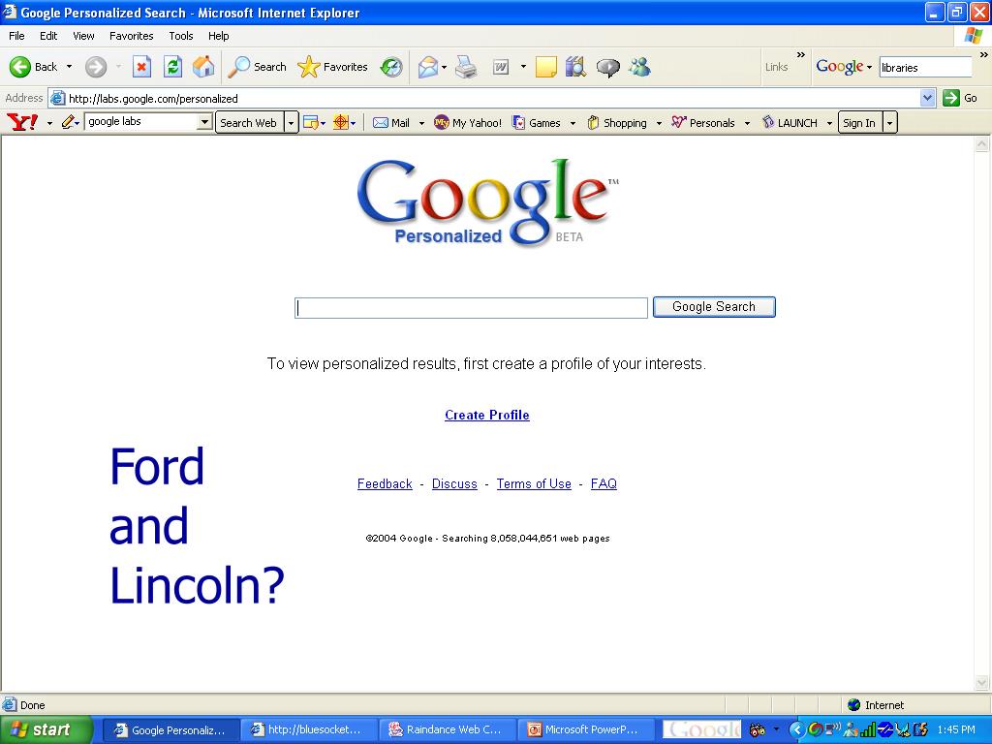Open the dropdown arrow next to Sign In

(889, 123)
